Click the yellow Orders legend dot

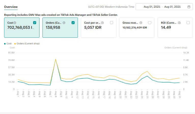point(15,44)
